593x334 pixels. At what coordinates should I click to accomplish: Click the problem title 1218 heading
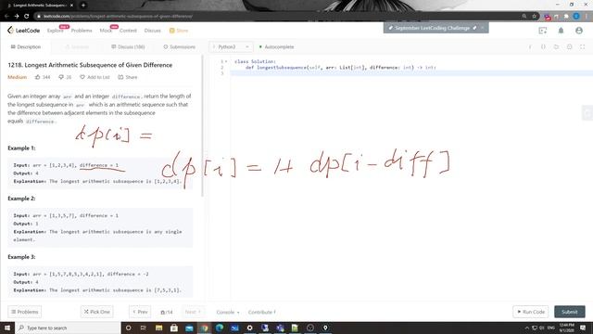pos(90,65)
